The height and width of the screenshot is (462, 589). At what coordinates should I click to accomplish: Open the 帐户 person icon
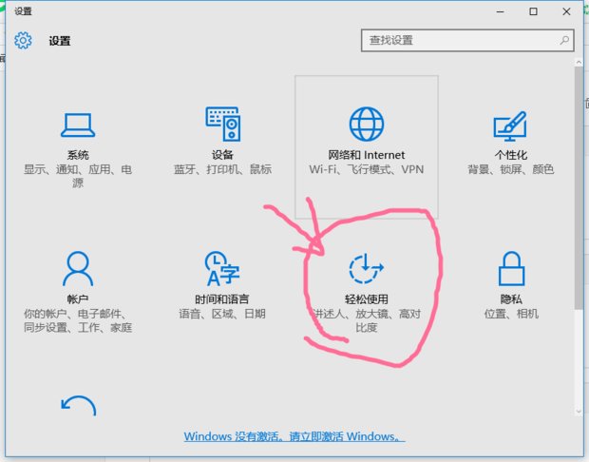point(78,268)
